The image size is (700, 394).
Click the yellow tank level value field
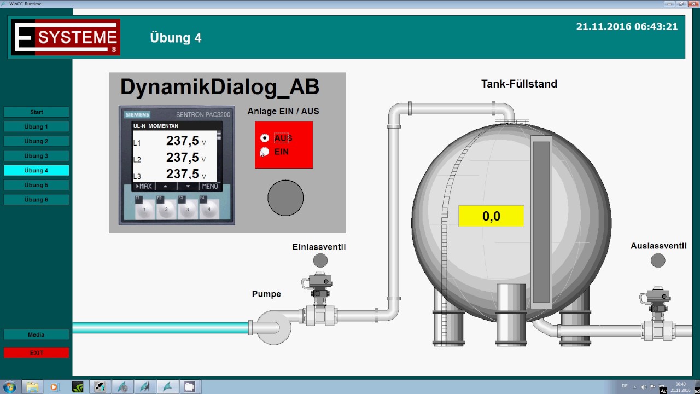tap(491, 216)
